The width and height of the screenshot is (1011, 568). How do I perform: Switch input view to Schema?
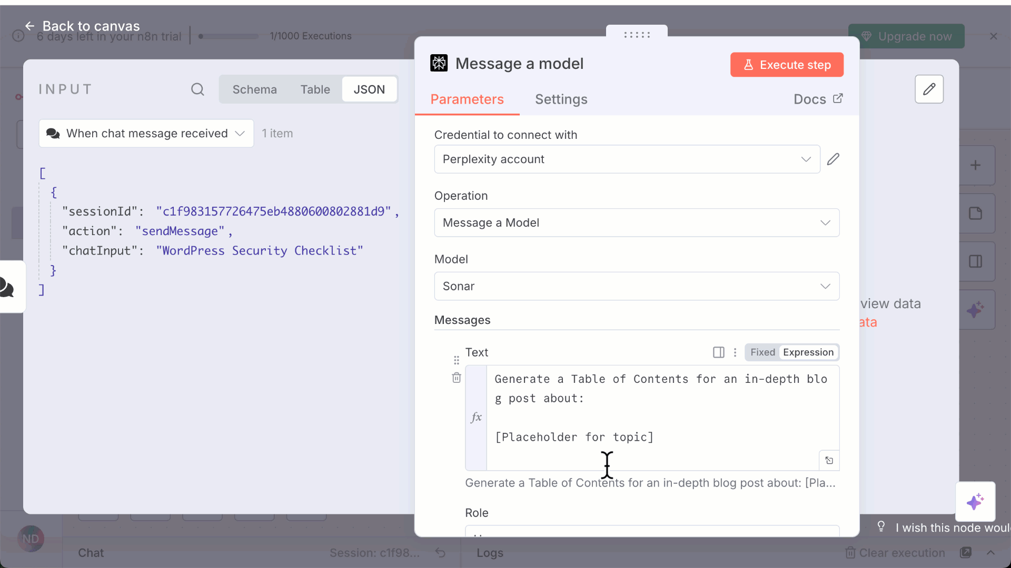[254, 89]
